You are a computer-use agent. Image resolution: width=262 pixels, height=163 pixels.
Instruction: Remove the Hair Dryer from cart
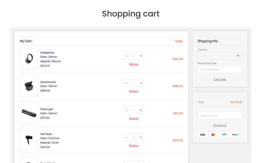tap(134, 145)
